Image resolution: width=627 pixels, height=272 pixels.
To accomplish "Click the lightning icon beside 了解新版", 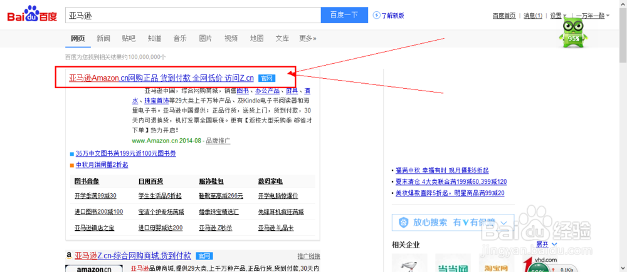I will (x=376, y=15).
